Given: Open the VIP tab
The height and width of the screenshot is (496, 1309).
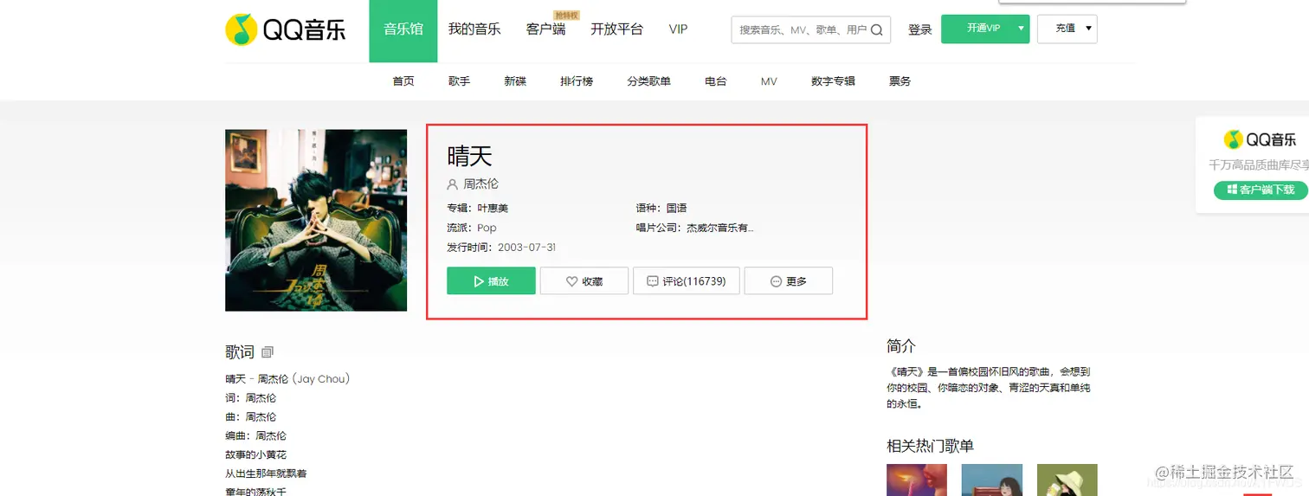Looking at the screenshot, I should pyautogui.click(x=678, y=29).
